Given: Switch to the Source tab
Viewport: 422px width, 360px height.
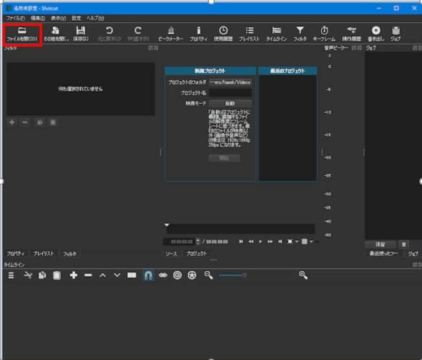Looking at the screenshot, I should point(171,254).
